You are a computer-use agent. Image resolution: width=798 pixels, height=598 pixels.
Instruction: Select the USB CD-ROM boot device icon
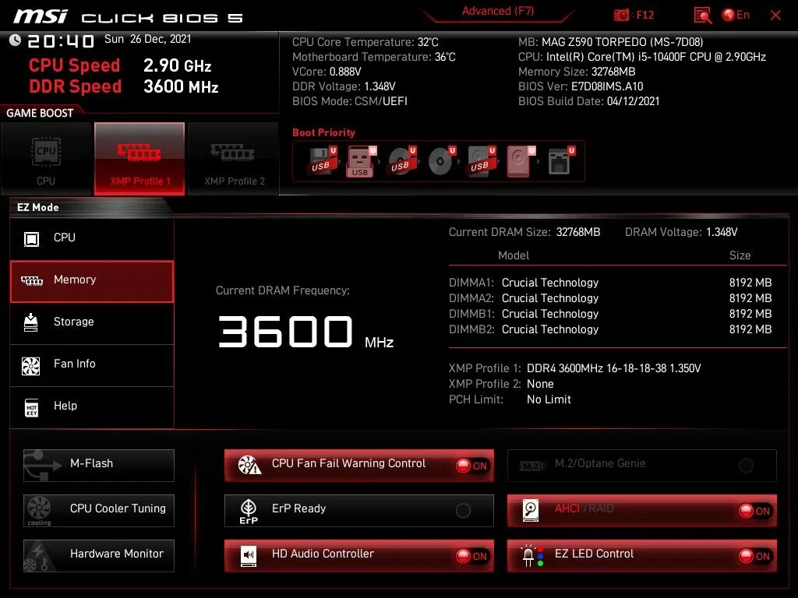(x=401, y=160)
